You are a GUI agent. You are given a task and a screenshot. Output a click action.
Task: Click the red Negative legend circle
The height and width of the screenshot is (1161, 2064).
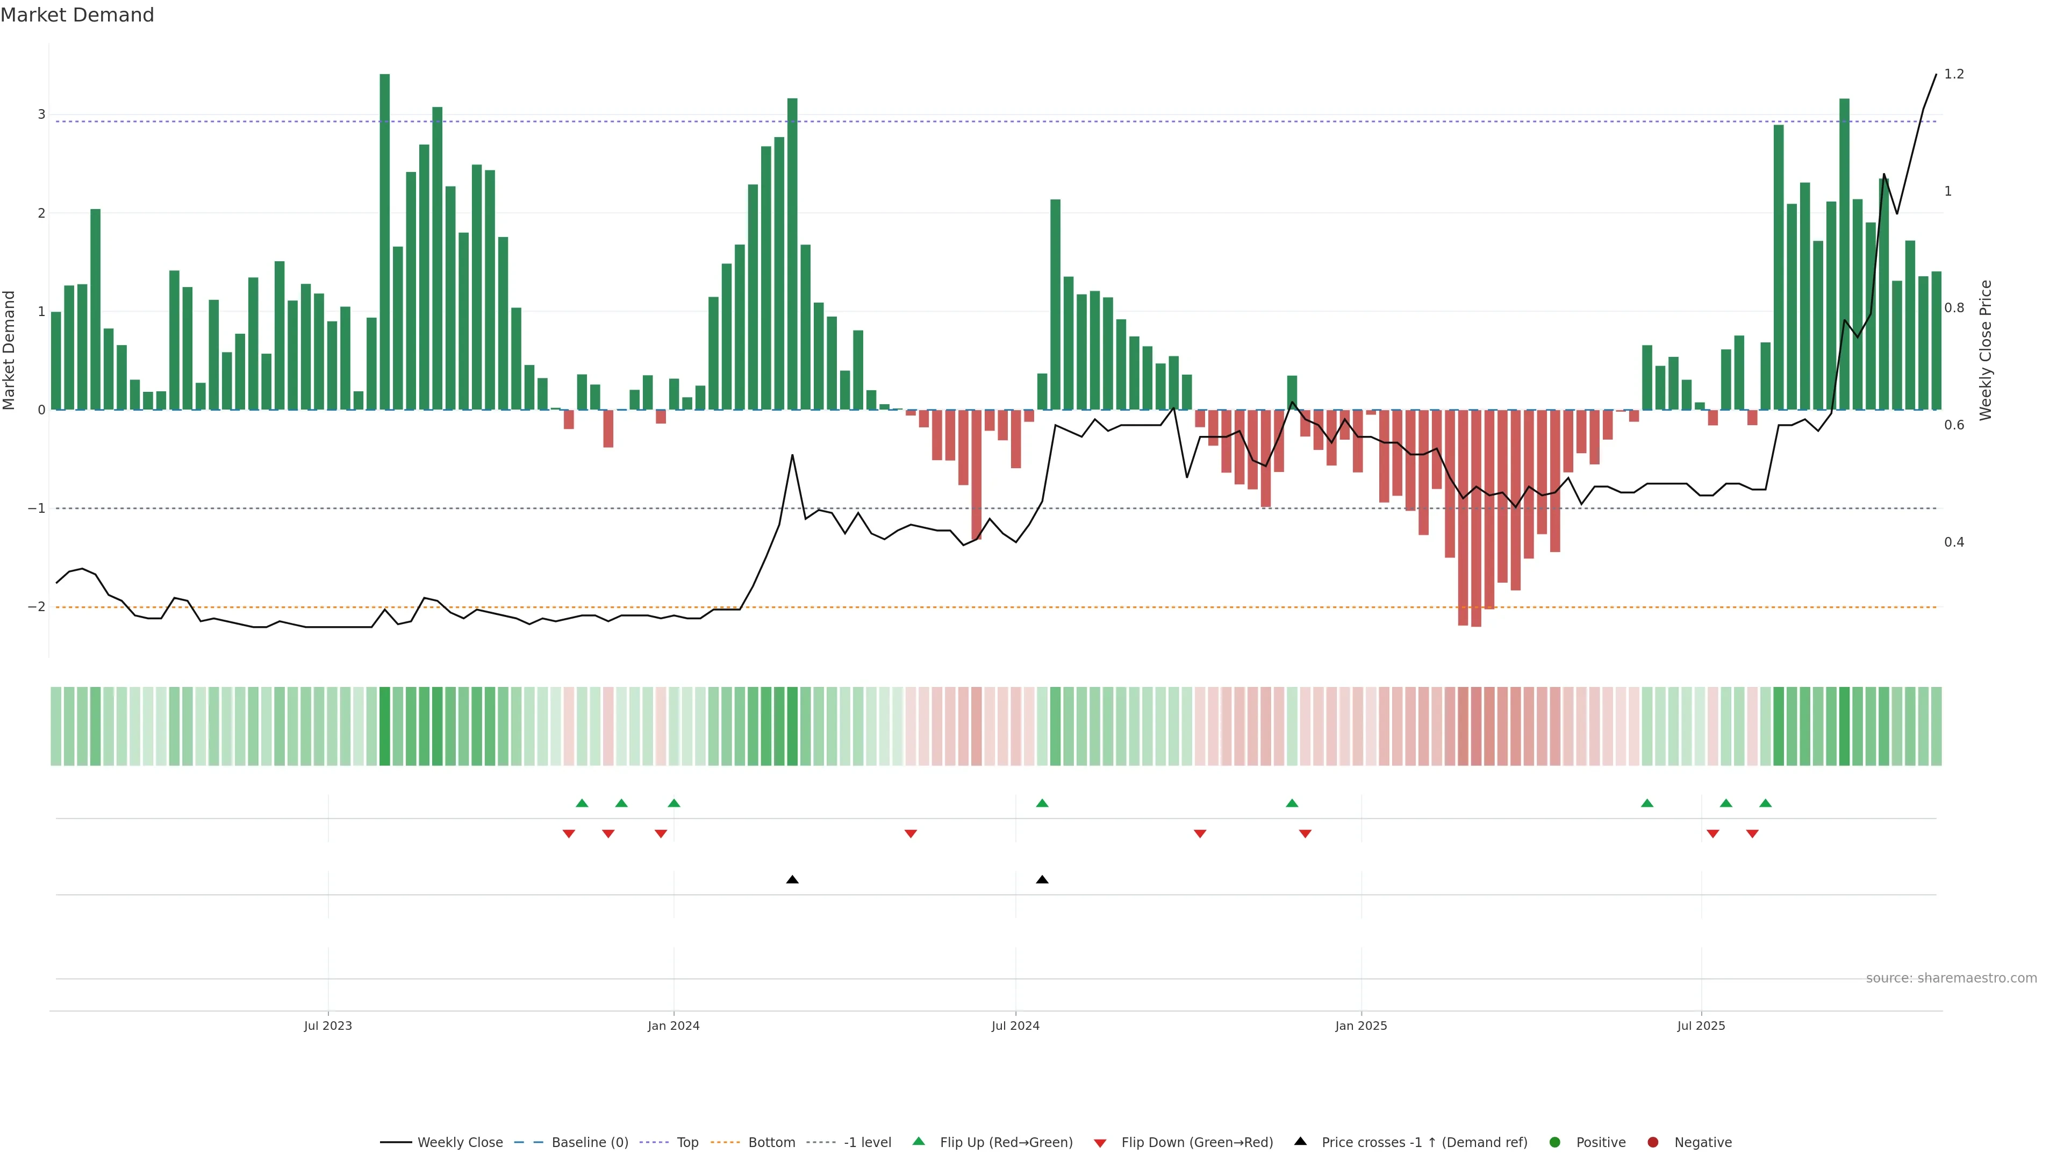tap(1653, 1143)
